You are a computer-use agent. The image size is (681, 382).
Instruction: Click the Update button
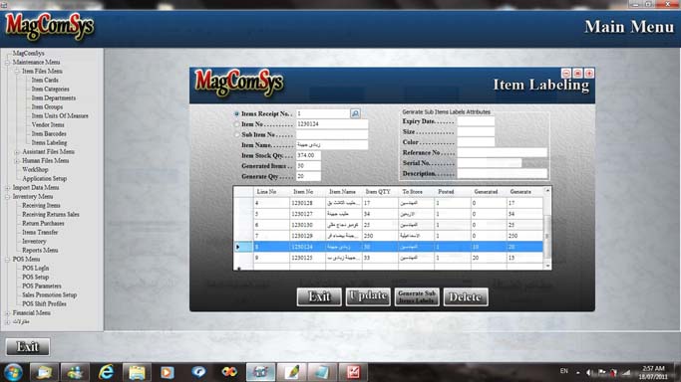pyautogui.click(x=368, y=296)
